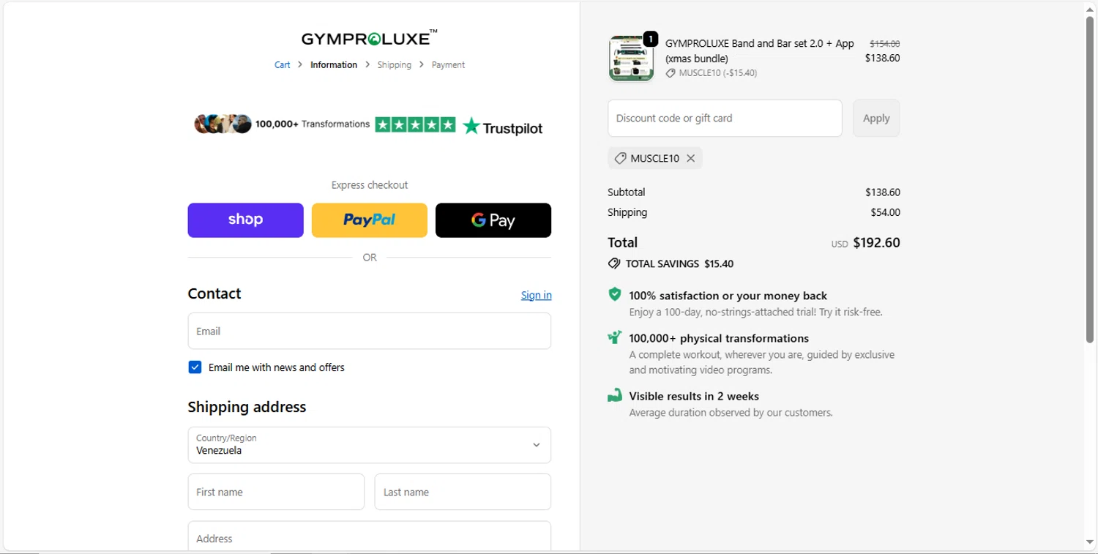
Task: Open the Sign in link
Action: point(537,295)
